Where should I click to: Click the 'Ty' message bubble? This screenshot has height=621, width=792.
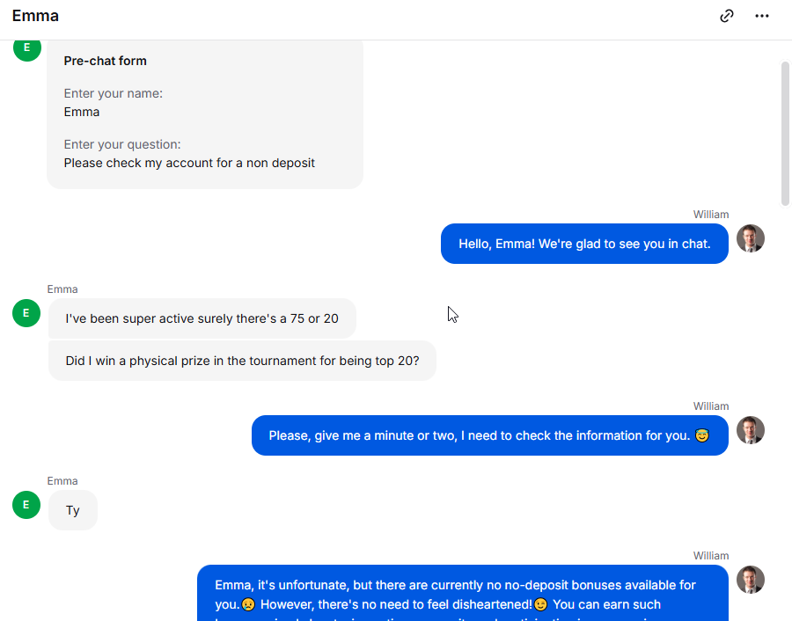73,510
